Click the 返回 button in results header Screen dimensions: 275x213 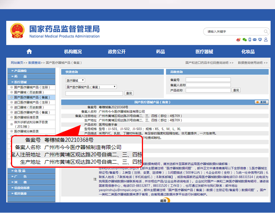tap(261, 102)
